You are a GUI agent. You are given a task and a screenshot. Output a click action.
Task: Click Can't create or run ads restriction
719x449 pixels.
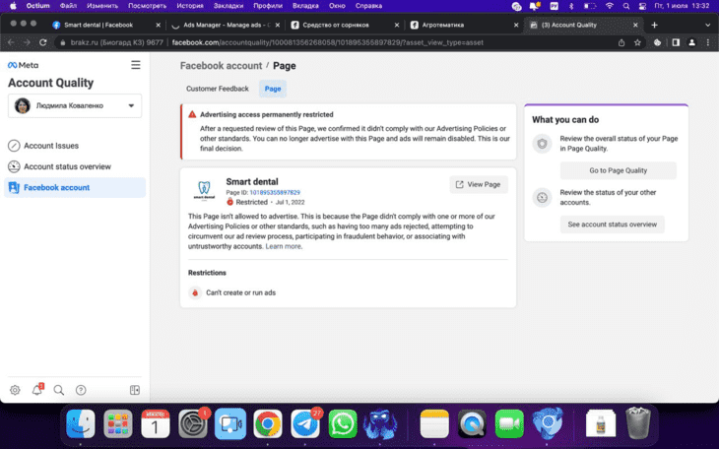(232, 292)
